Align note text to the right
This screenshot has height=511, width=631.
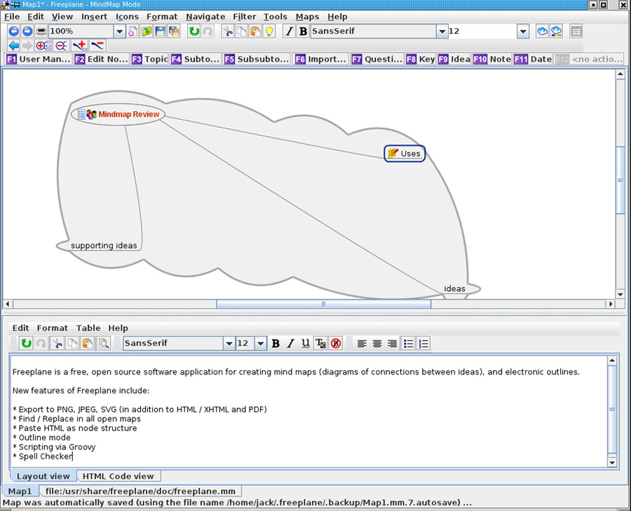click(x=392, y=343)
